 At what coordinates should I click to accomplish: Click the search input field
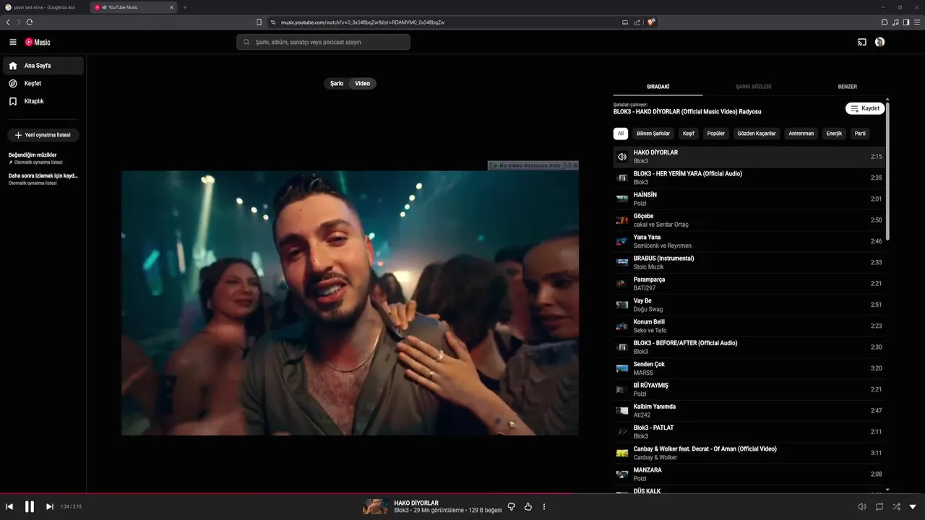tap(323, 42)
